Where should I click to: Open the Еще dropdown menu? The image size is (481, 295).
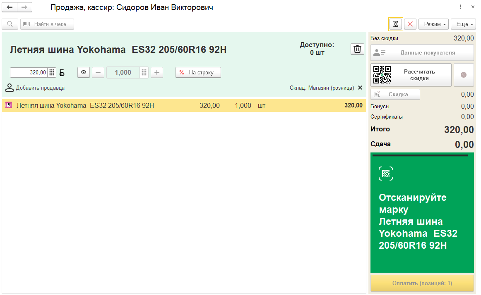(463, 24)
